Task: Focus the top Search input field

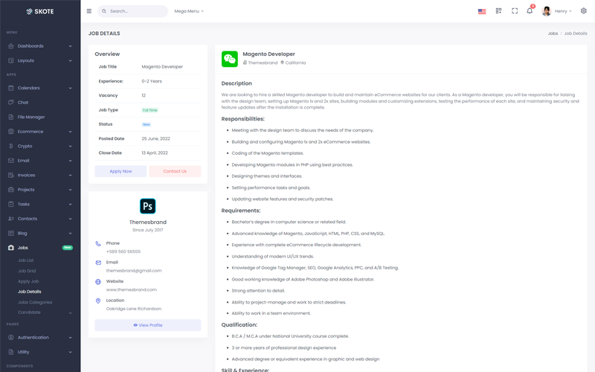Action: (133, 11)
